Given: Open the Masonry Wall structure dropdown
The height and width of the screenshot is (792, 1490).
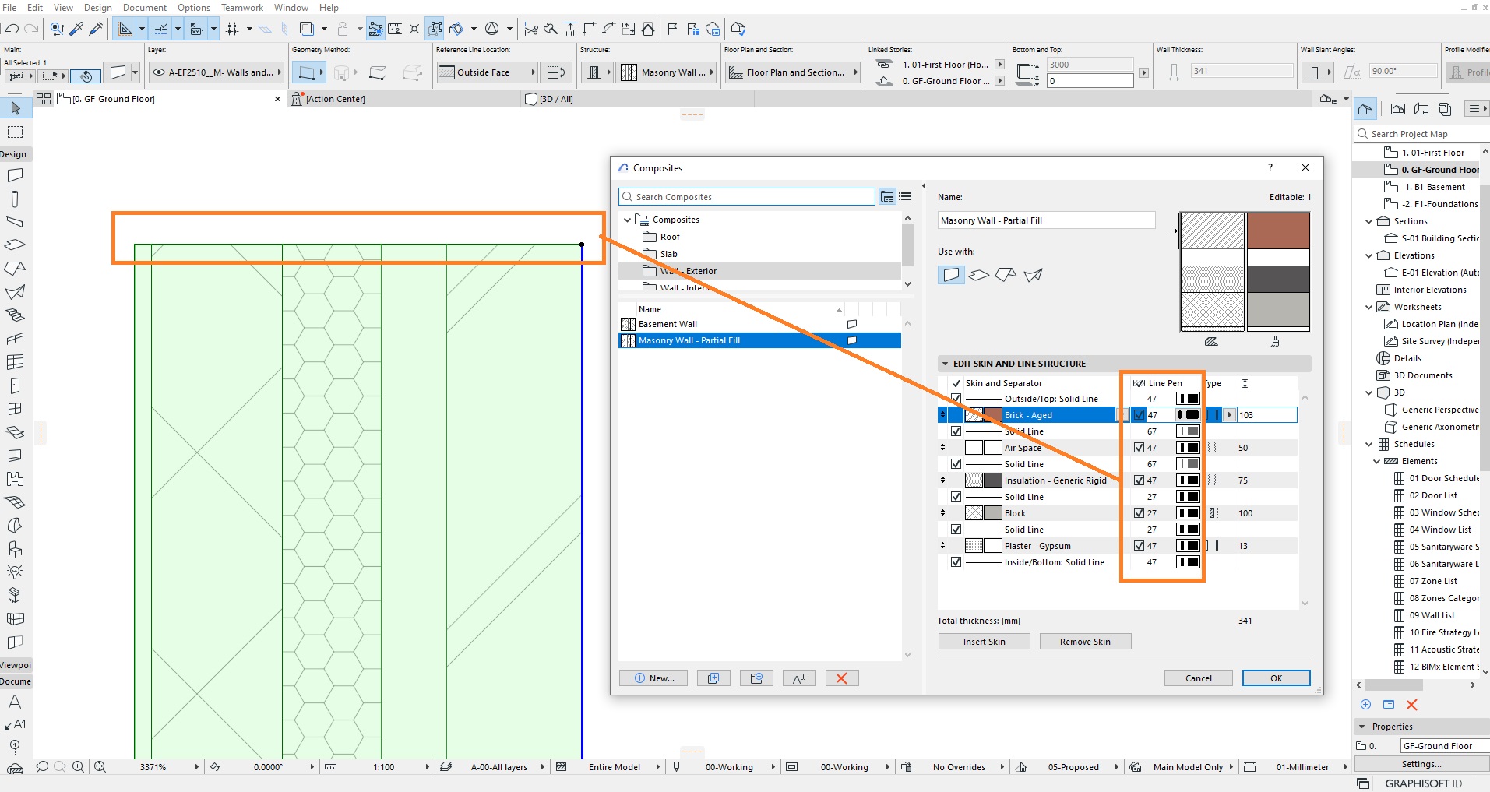Looking at the screenshot, I should (x=668, y=72).
